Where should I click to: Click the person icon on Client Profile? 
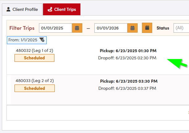point(8,9)
